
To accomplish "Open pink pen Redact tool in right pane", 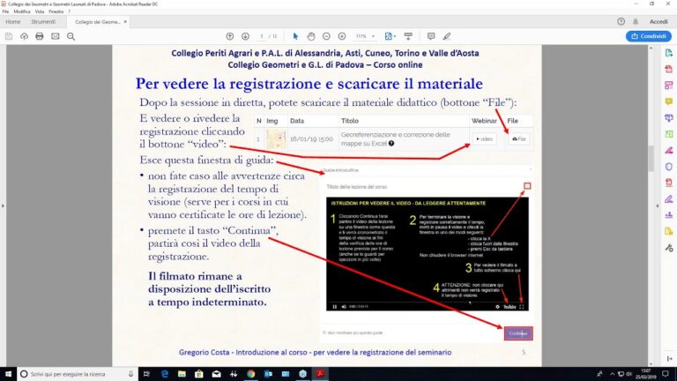I will 669,150.
